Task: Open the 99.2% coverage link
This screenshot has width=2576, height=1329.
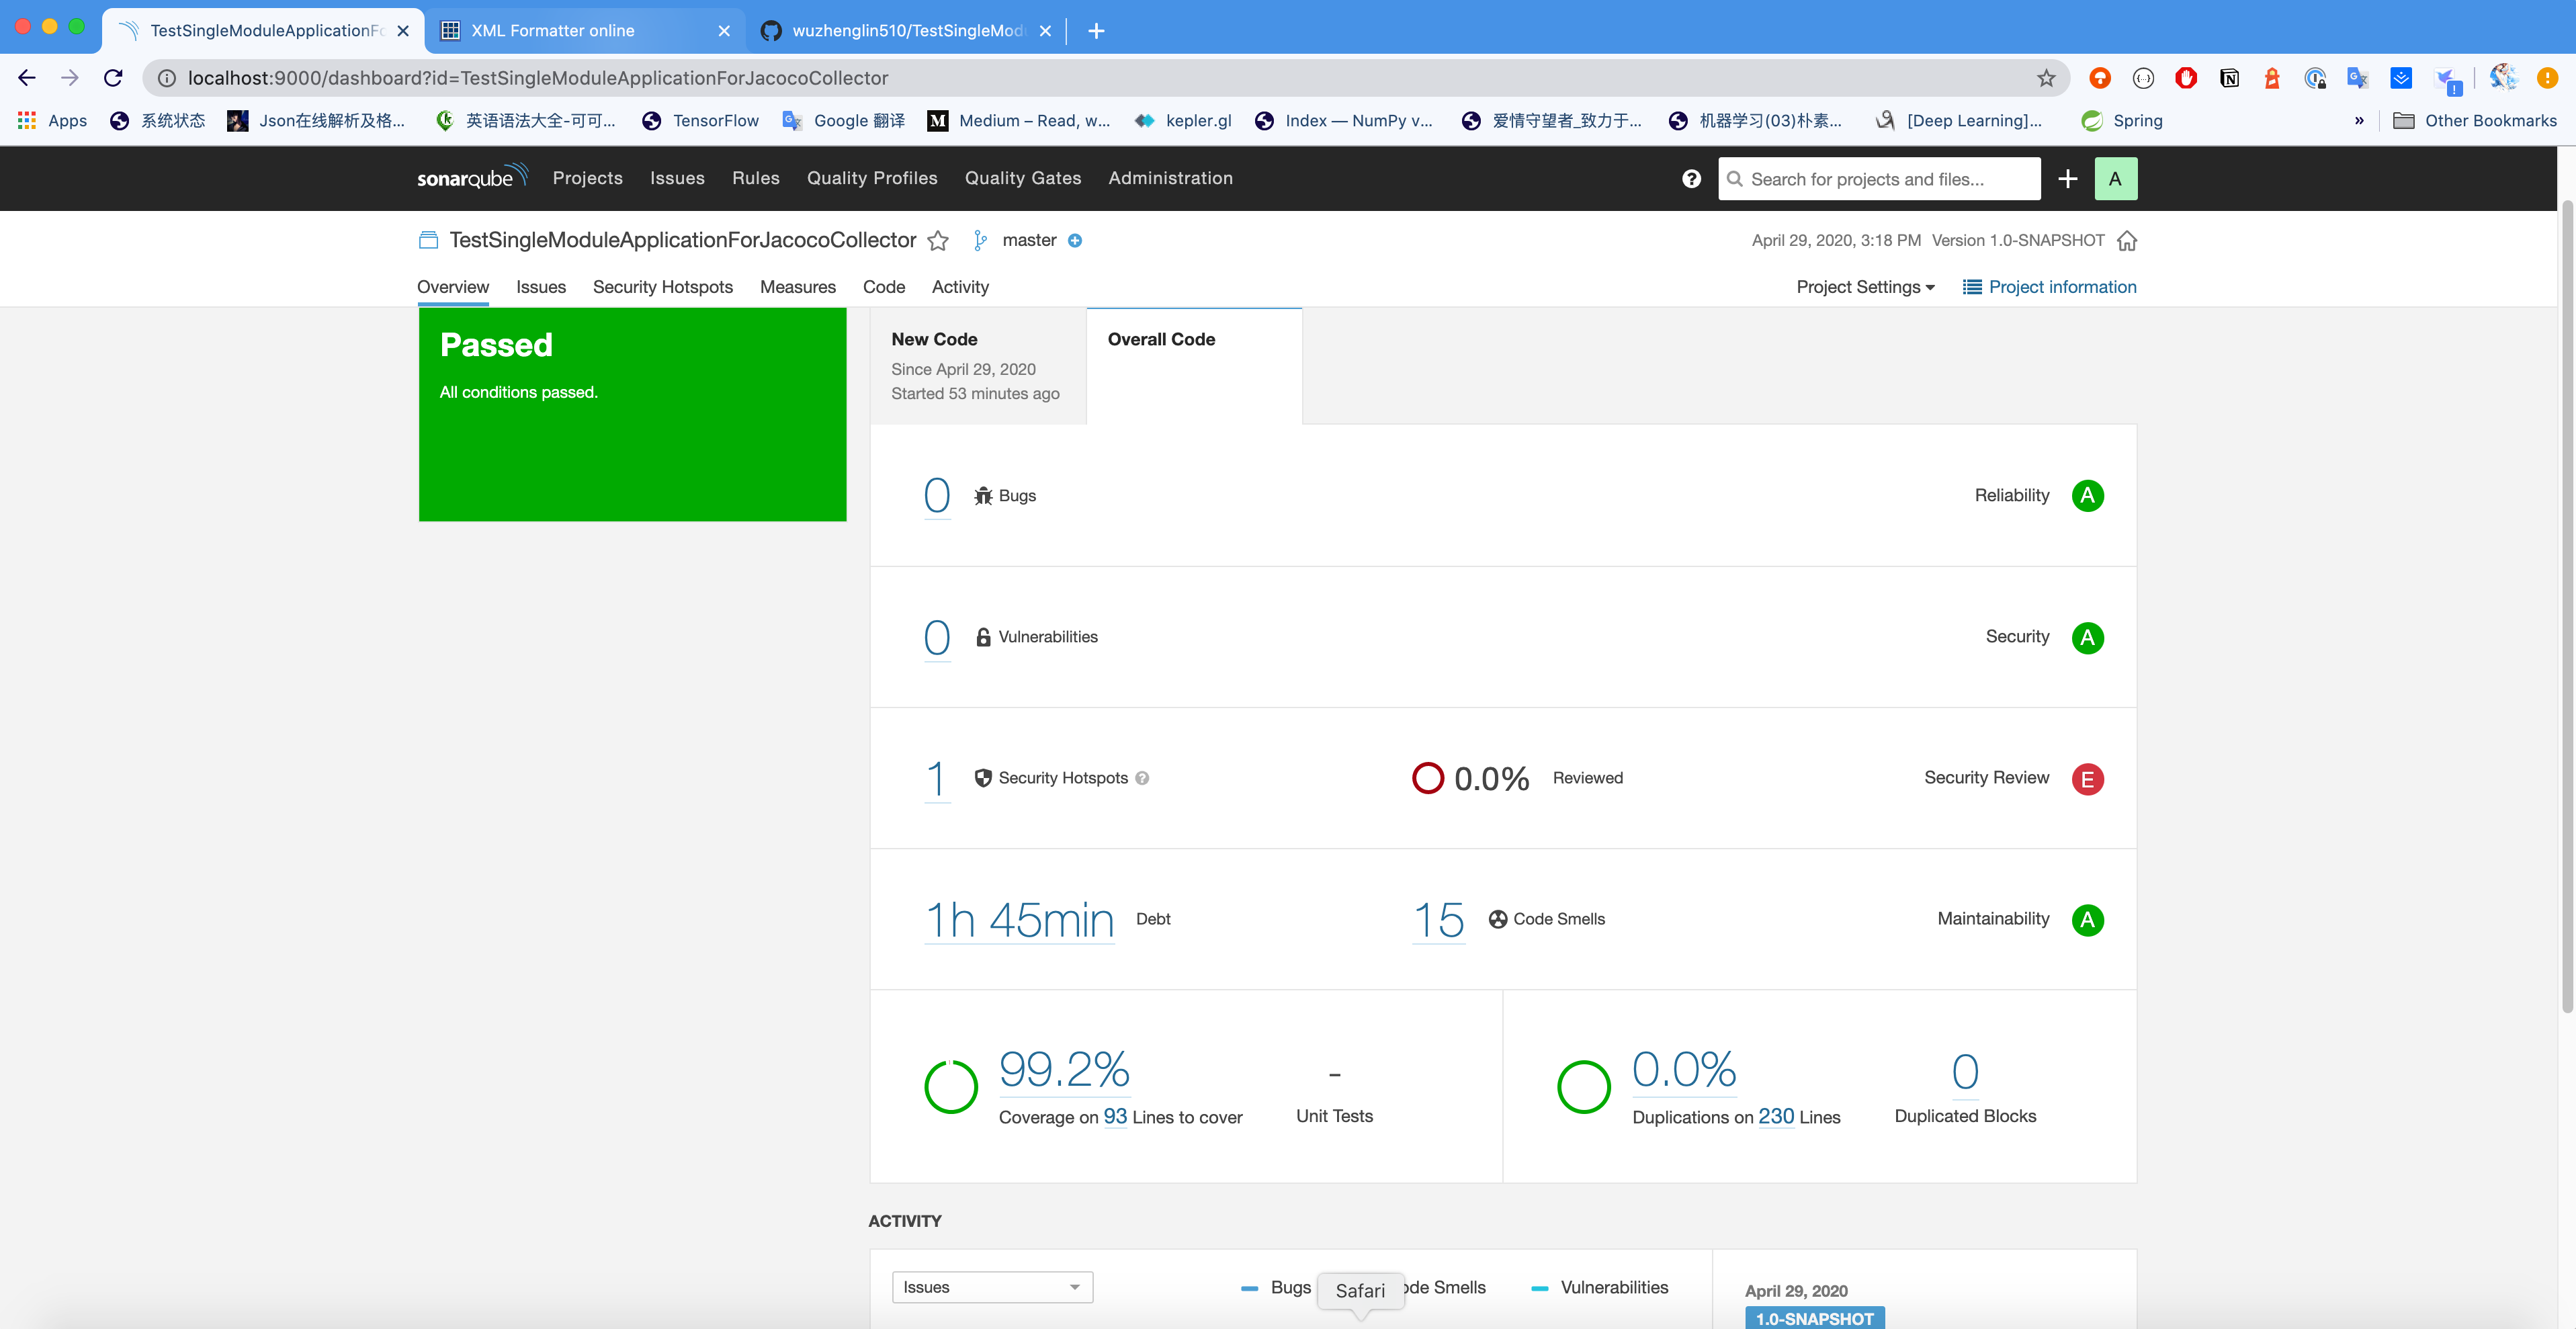Action: tap(1064, 1070)
